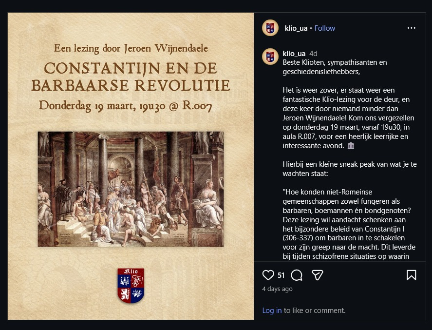Save the post with the bookmark icon
This screenshot has height=330, width=432.
coord(412,275)
